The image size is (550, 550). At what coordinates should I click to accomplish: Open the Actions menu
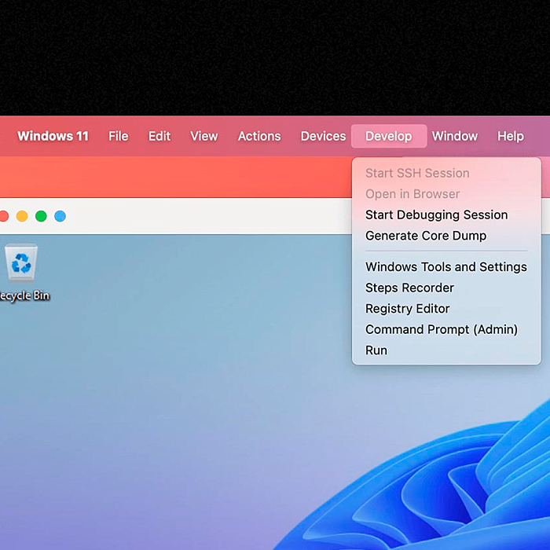(258, 136)
